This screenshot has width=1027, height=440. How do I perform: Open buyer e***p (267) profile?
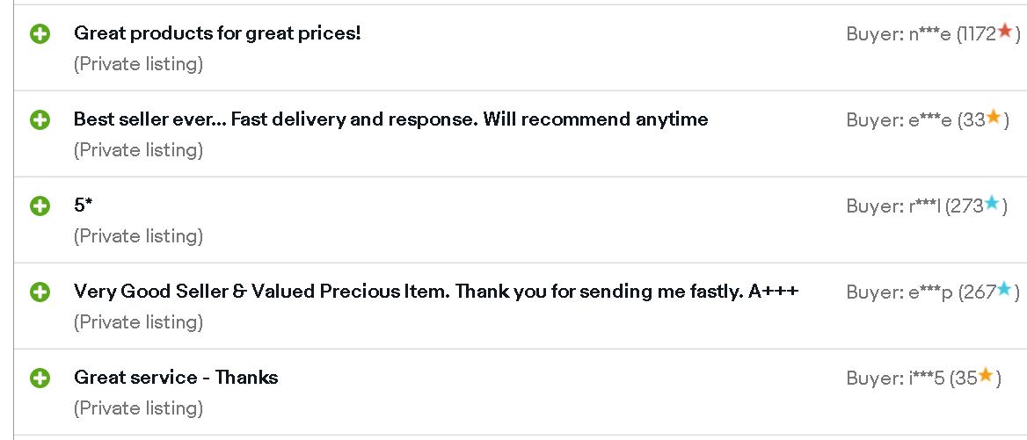(933, 292)
